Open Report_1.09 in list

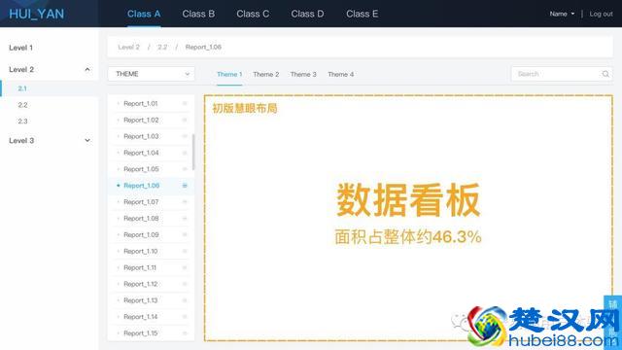141,235
